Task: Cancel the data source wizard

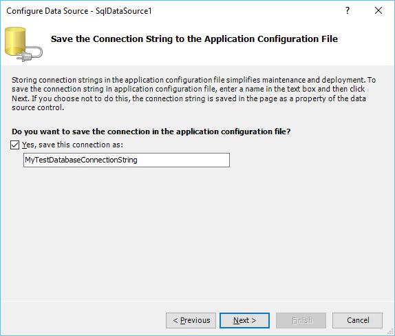Action: [x=357, y=320]
